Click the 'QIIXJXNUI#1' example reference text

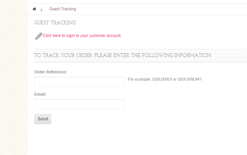pyautogui.click(x=189, y=79)
